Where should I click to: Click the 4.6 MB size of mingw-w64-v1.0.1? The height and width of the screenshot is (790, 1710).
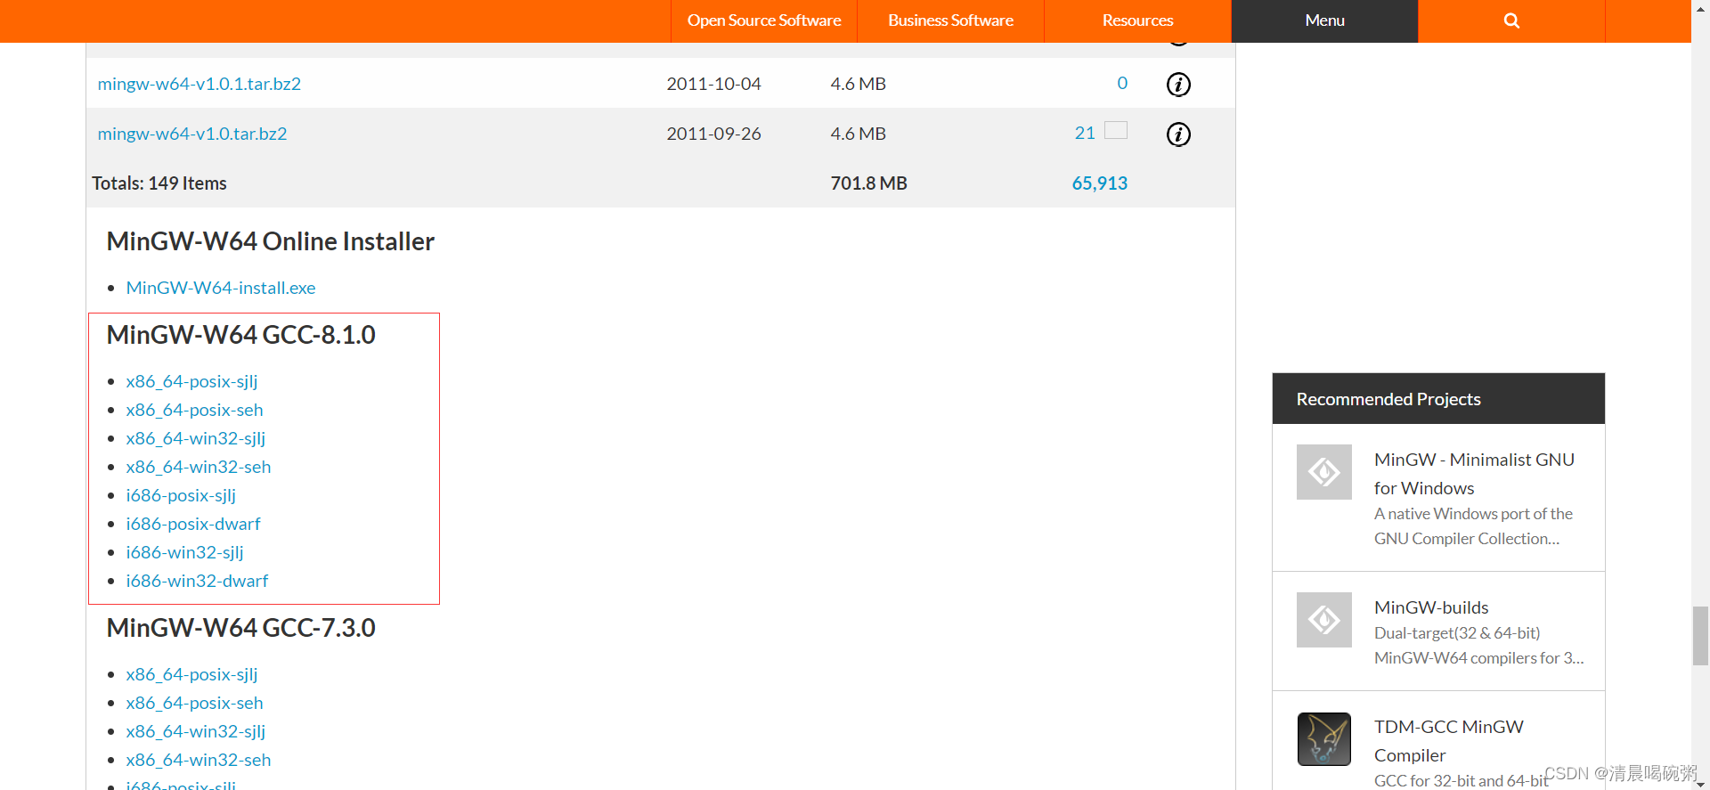click(858, 84)
